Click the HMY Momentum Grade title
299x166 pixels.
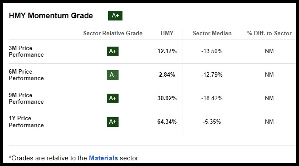[51, 16]
